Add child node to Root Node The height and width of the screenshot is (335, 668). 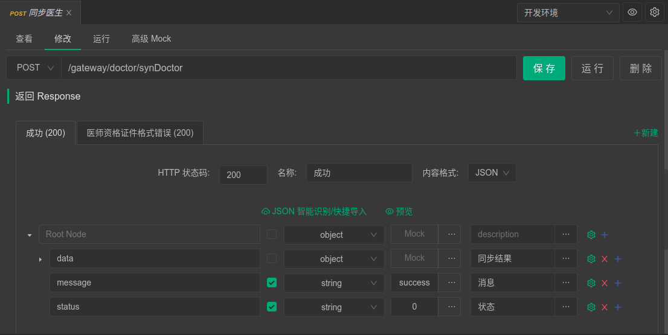pyautogui.click(x=605, y=235)
